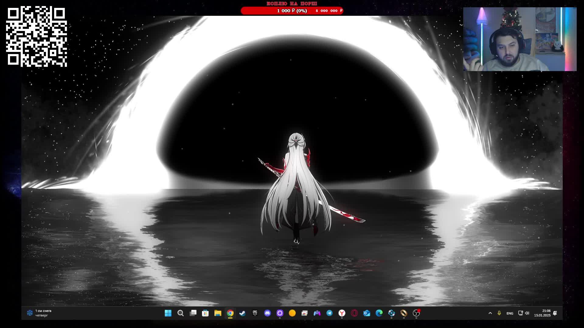Open the clock and calendar flyout
584x328 pixels.
(x=542, y=313)
